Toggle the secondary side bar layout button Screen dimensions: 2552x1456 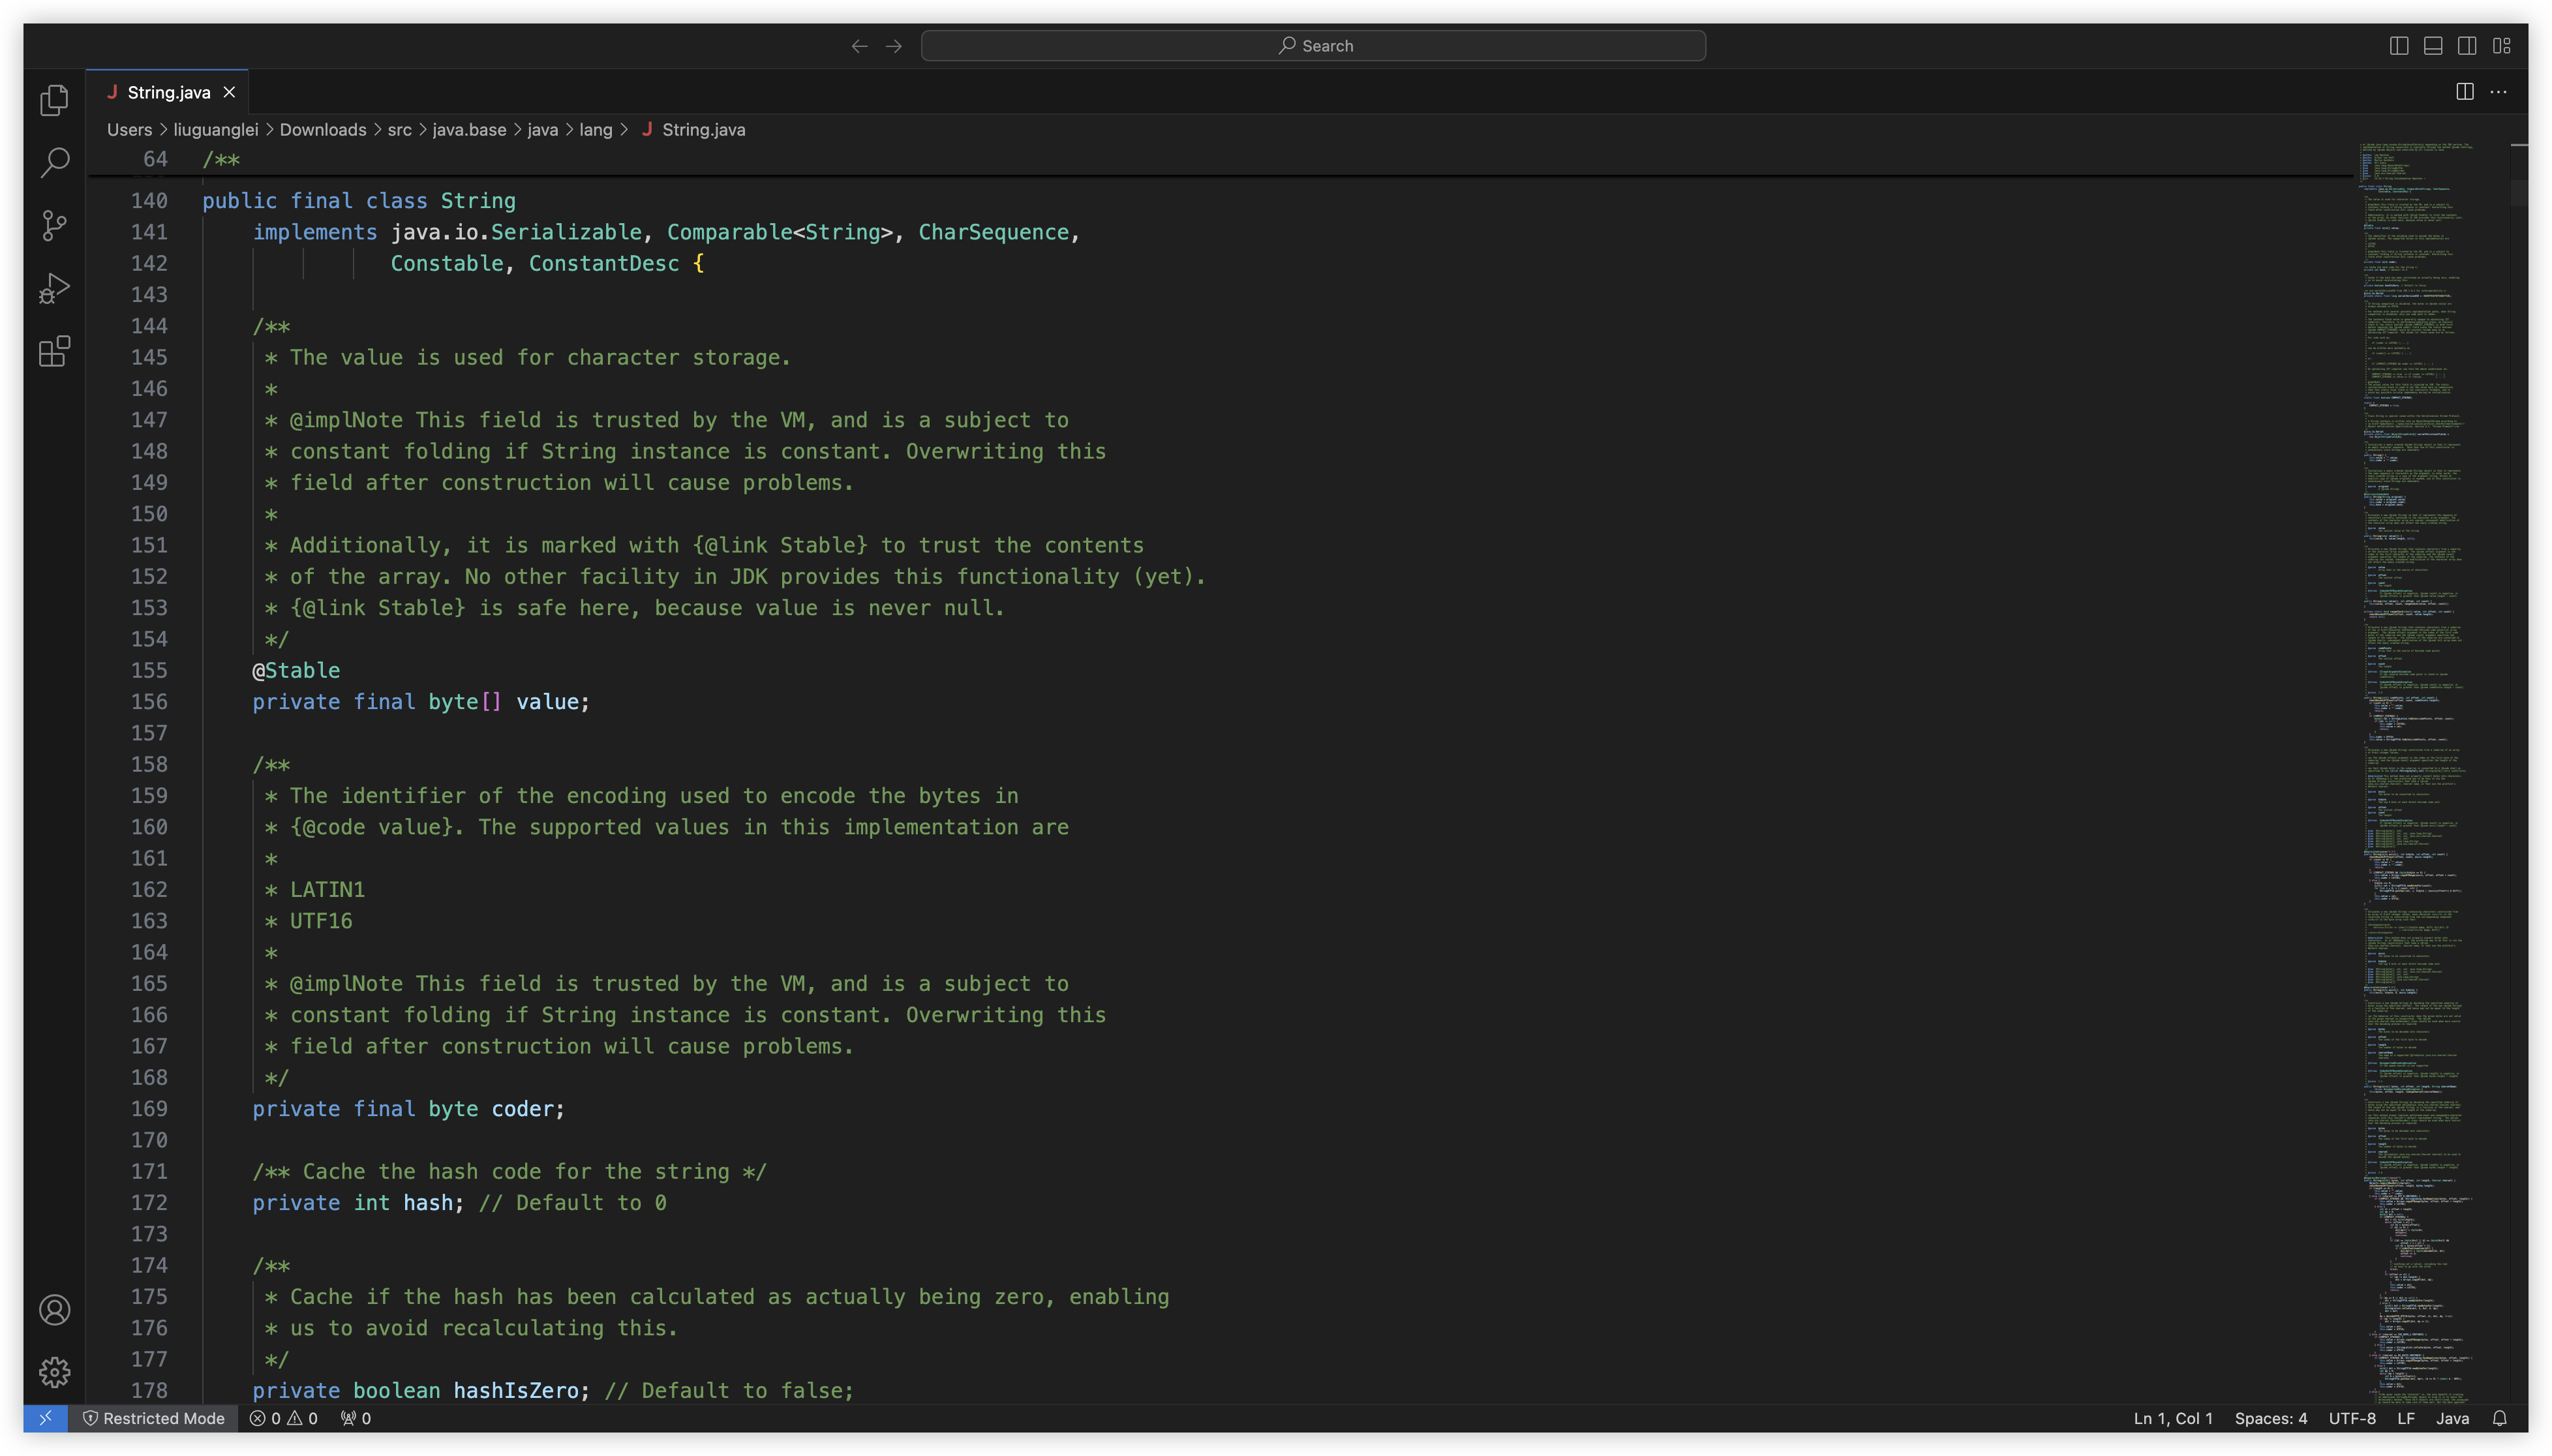click(x=2467, y=46)
